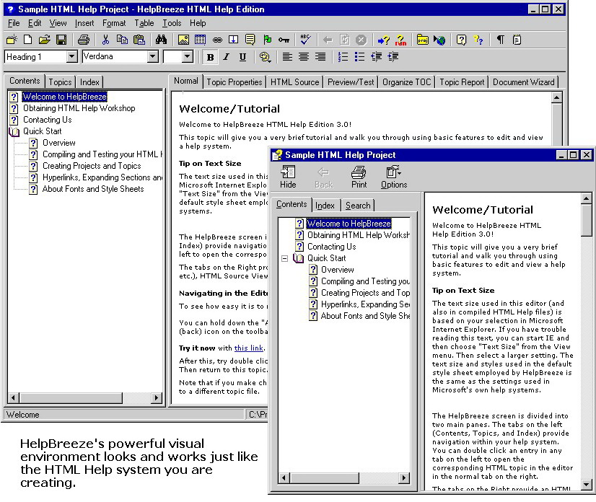Click the Save disk icon in toolbar
Viewport: 596px width, 502px height.
click(x=61, y=40)
